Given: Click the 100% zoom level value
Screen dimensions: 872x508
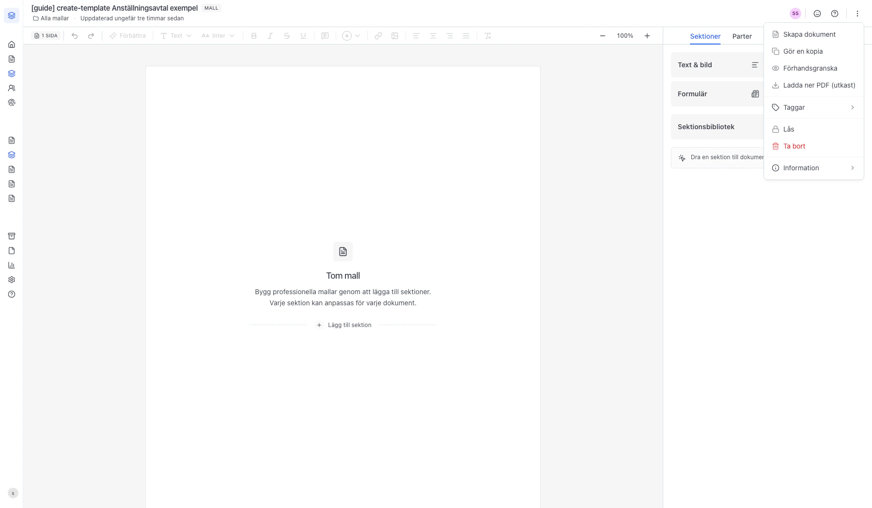Looking at the screenshot, I should [x=625, y=36].
